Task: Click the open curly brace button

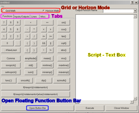Action: pos(27,50)
